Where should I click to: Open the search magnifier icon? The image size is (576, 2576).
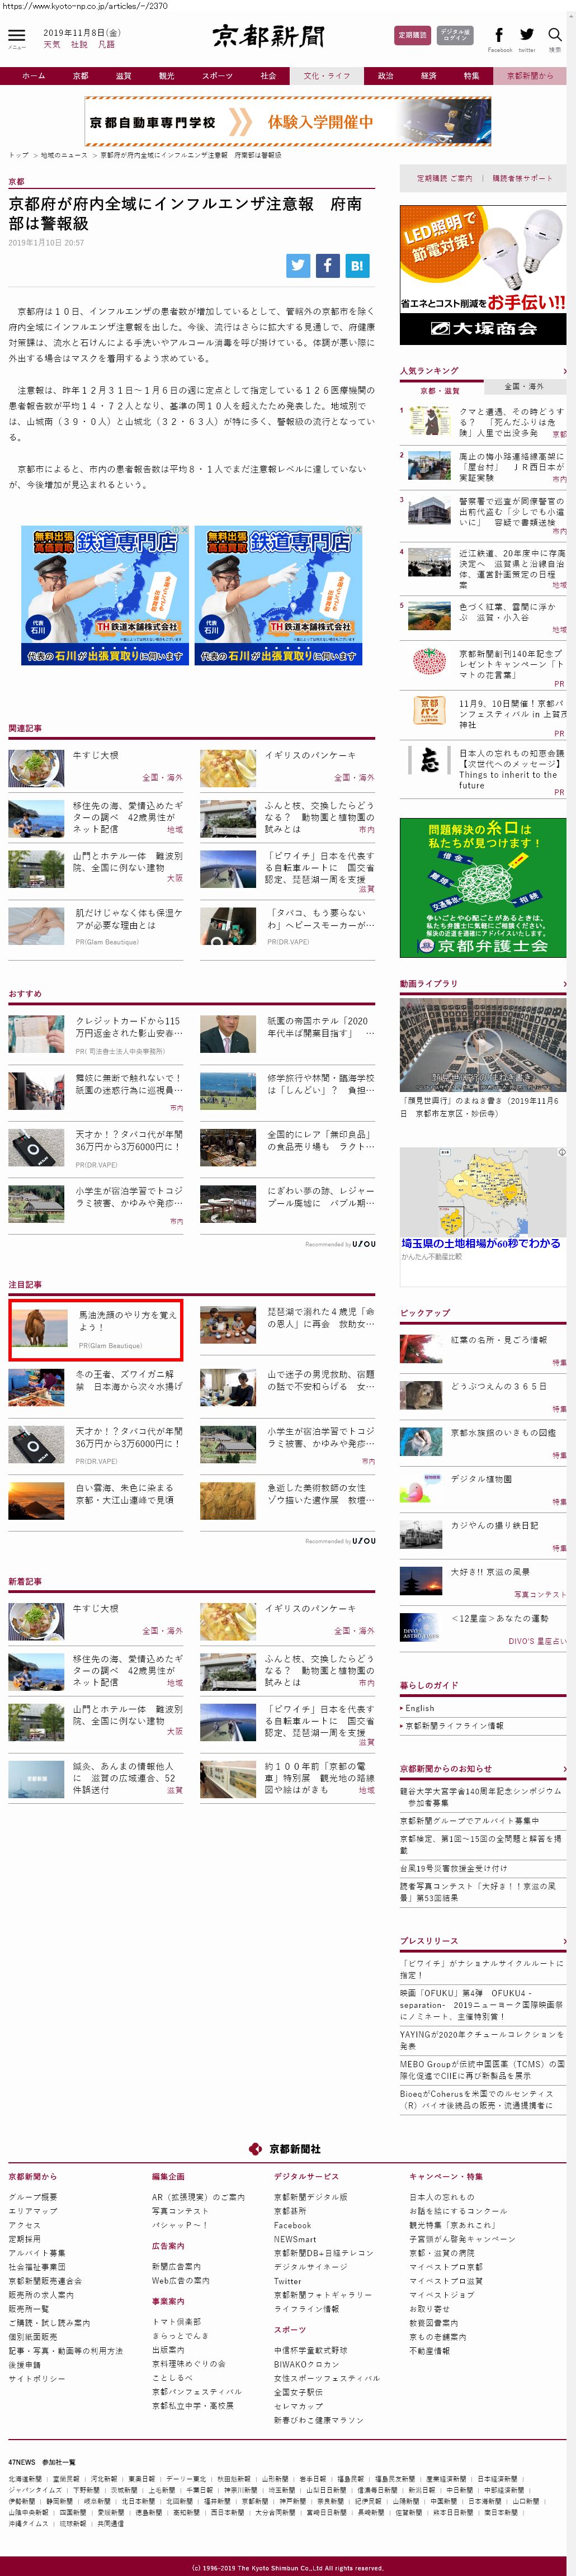554,36
